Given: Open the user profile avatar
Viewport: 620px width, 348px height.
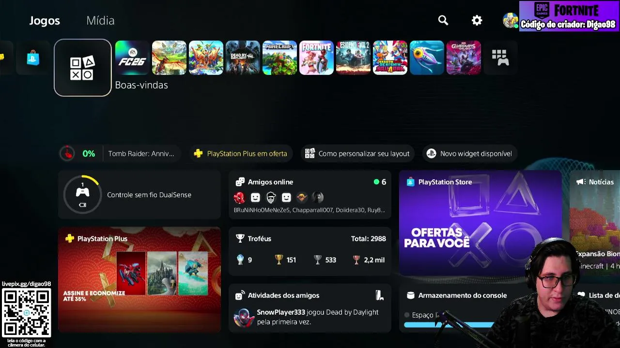Looking at the screenshot, I should (x=510, y=20).
